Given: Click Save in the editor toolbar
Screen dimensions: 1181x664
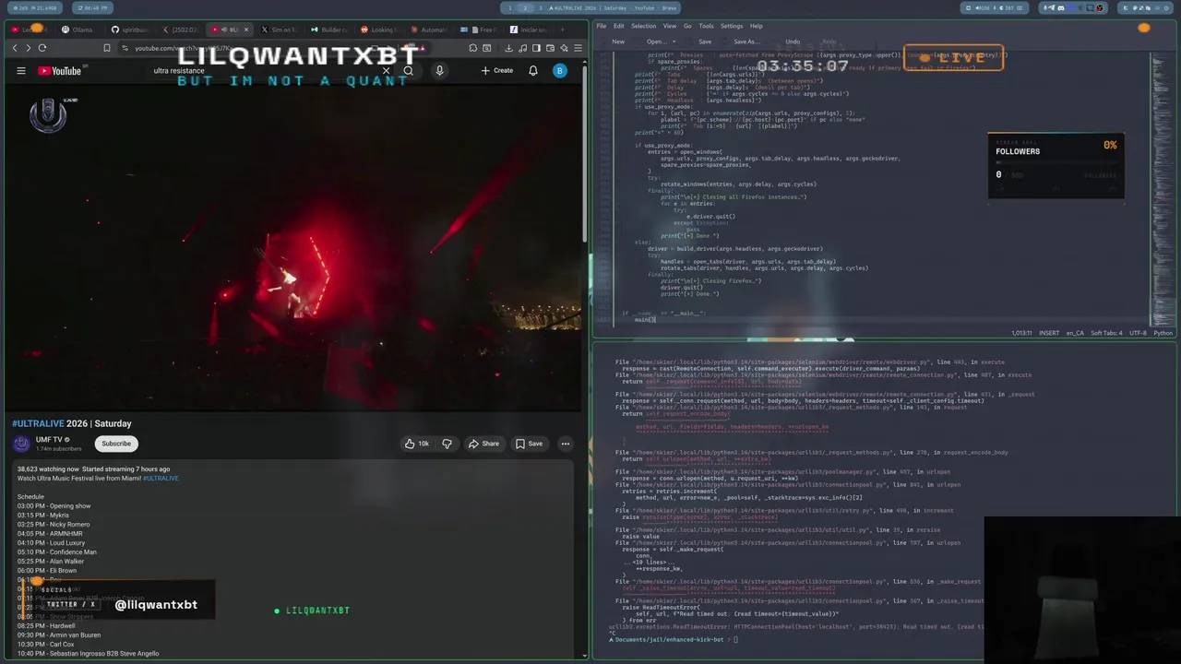Looking at the screenshot, I should [x=705, y=41].
